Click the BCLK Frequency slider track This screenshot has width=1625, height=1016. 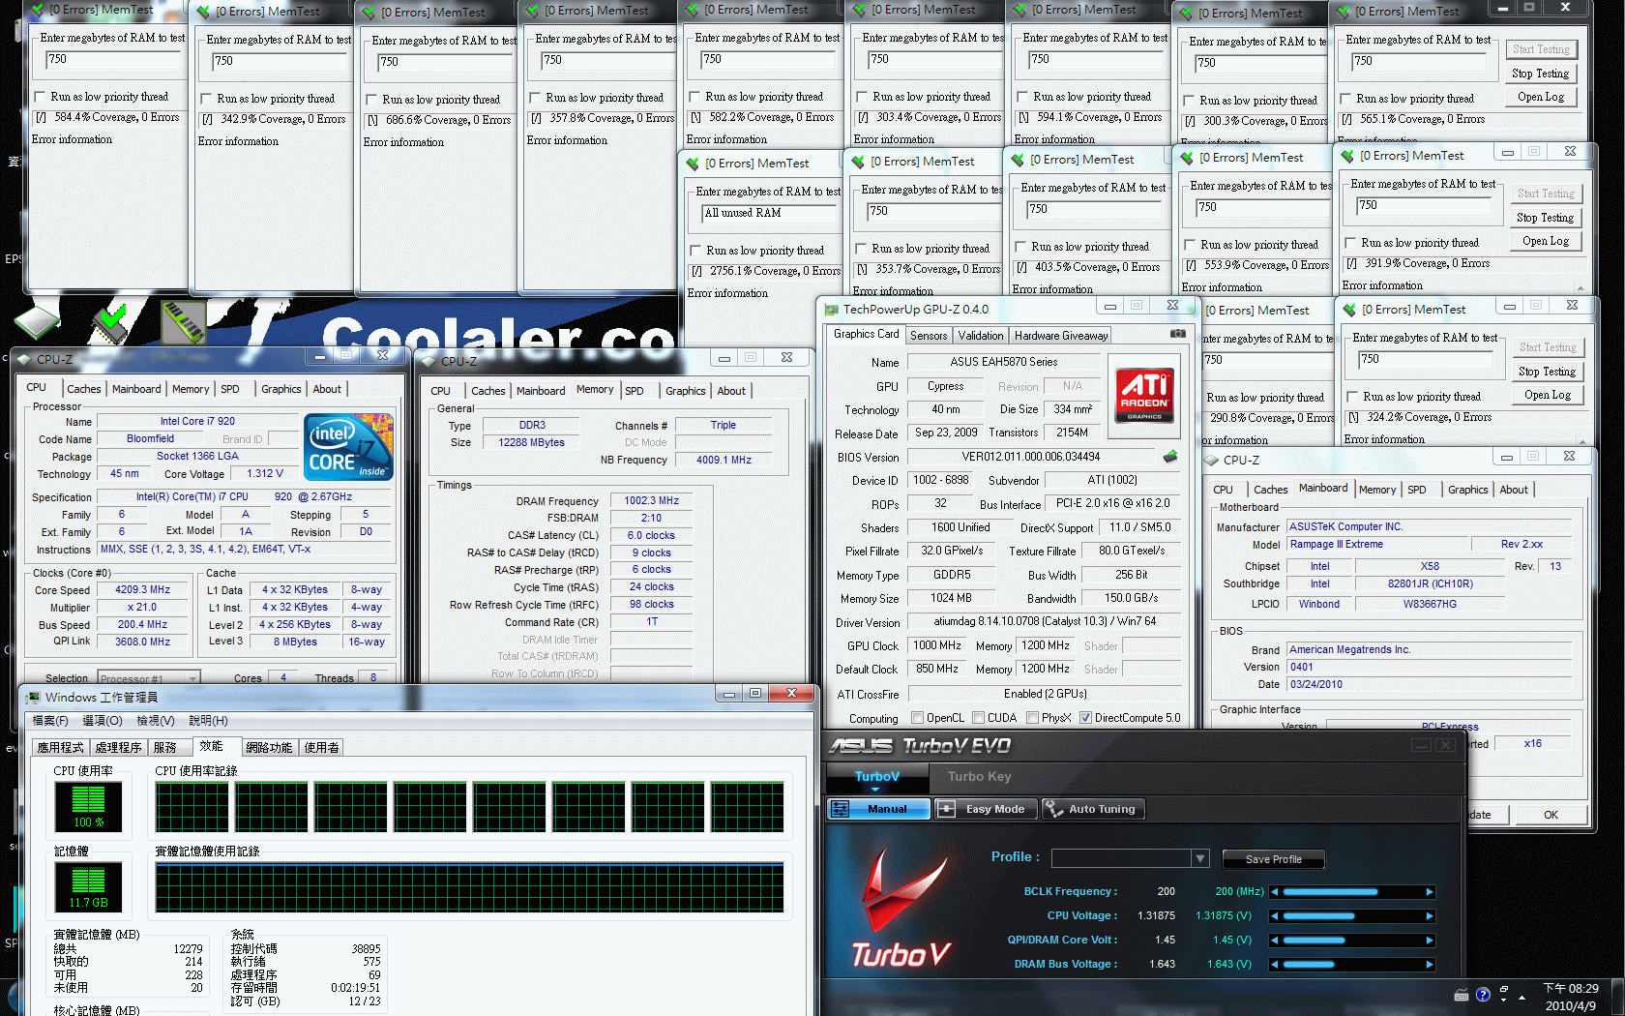1352,892
